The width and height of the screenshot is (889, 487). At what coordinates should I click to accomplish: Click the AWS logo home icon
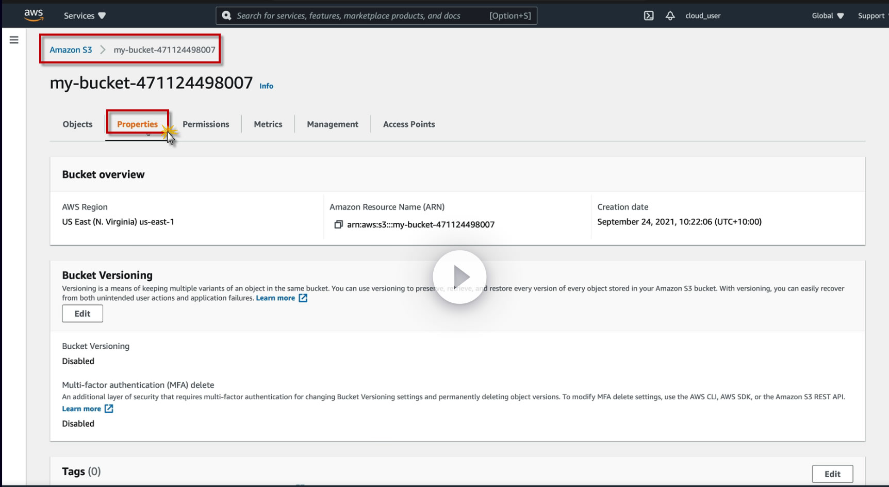tap(34, 15)
